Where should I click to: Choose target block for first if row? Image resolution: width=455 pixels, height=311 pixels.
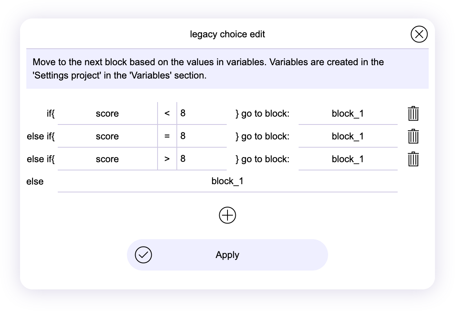[348, 114]
